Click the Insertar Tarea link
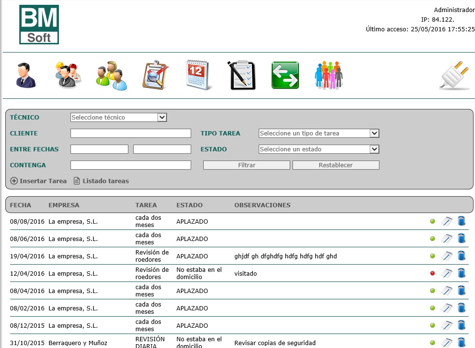 (39, 181)
